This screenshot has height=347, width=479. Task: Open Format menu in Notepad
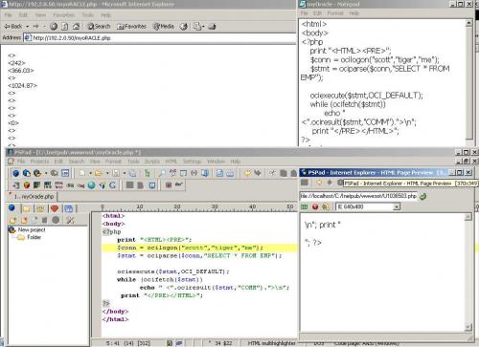click(x=335, y=13)
